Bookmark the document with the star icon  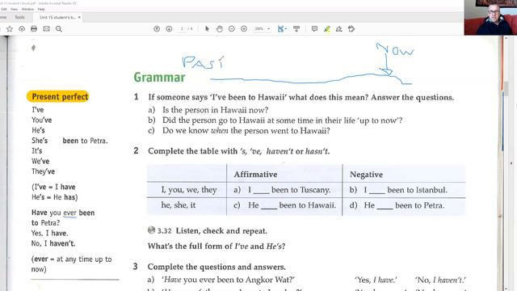(10, 29)
